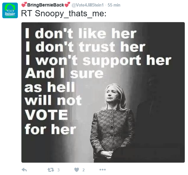Click the "I don't like her" meme line

[x=81, y=33]
